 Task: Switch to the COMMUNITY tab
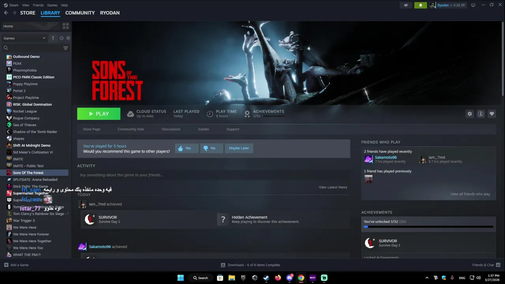[80, 13]
